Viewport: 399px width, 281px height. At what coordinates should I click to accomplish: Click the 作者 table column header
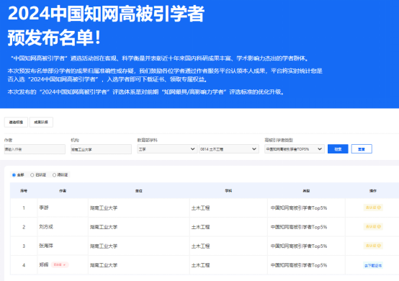pyautogui.click(x=63, y=191)
